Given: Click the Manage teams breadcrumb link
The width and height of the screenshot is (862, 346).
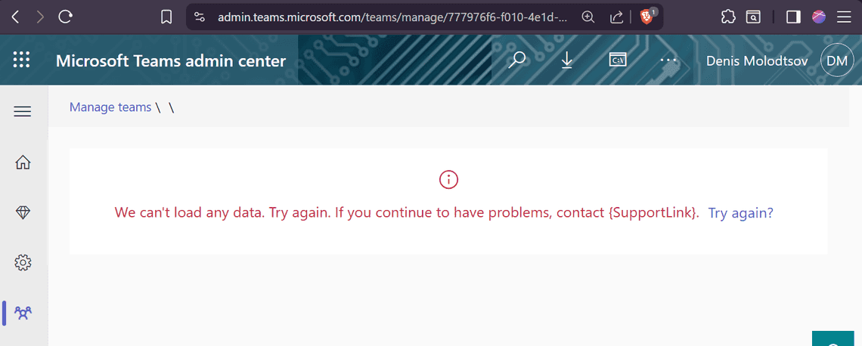Looking at the screenshot, I should pos(110,107).
